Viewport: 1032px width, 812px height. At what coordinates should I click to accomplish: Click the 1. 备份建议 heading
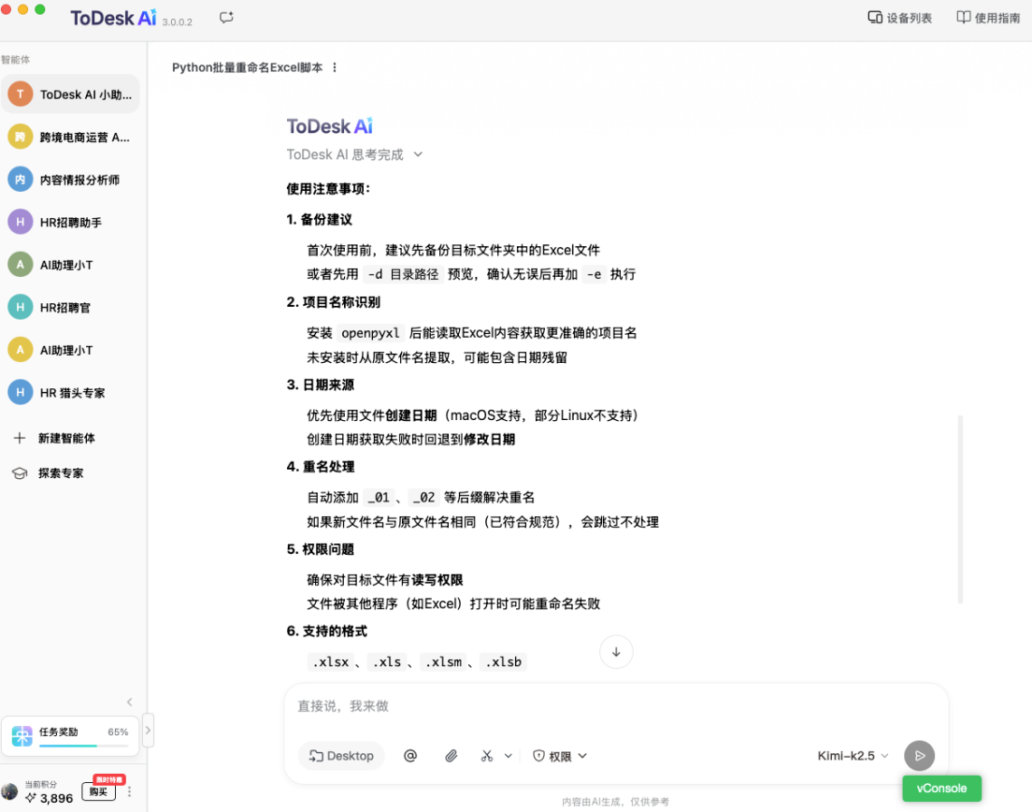click(x=319, y=219)
